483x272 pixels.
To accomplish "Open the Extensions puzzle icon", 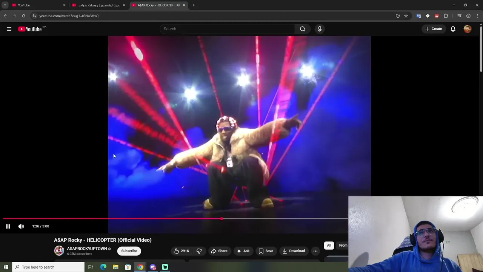I will [446, 16].
